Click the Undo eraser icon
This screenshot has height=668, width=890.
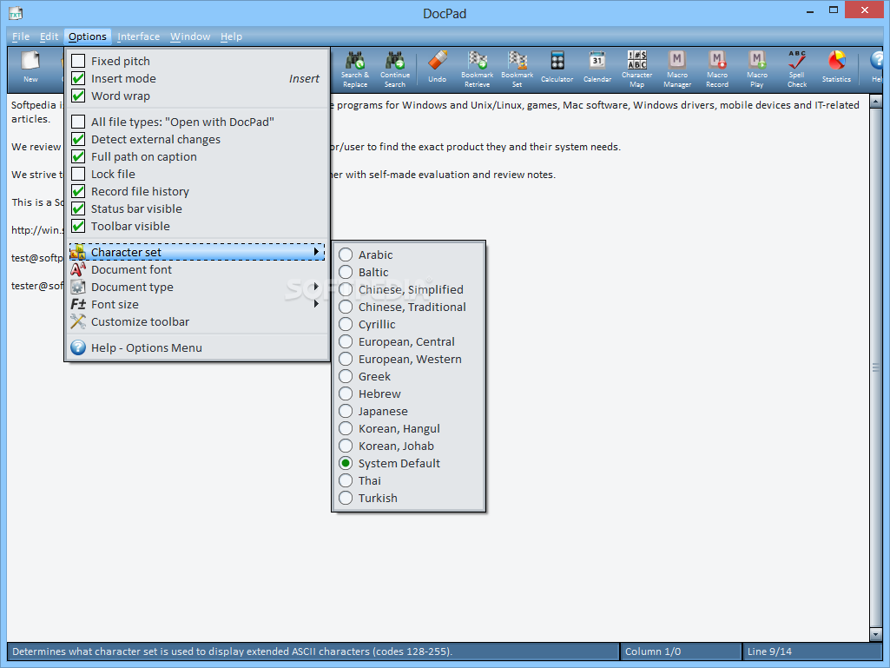[x=437, y=67]
